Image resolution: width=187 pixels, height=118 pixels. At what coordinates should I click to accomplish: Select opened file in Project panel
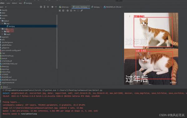(x=41, y=7)
